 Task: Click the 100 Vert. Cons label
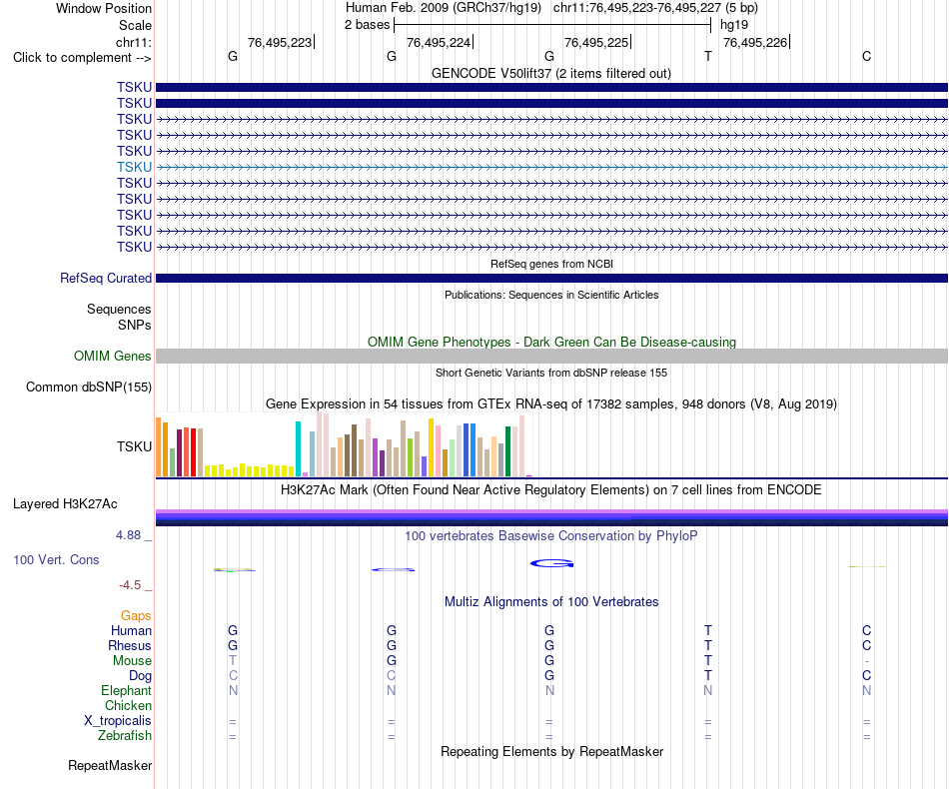coord(56,559)
